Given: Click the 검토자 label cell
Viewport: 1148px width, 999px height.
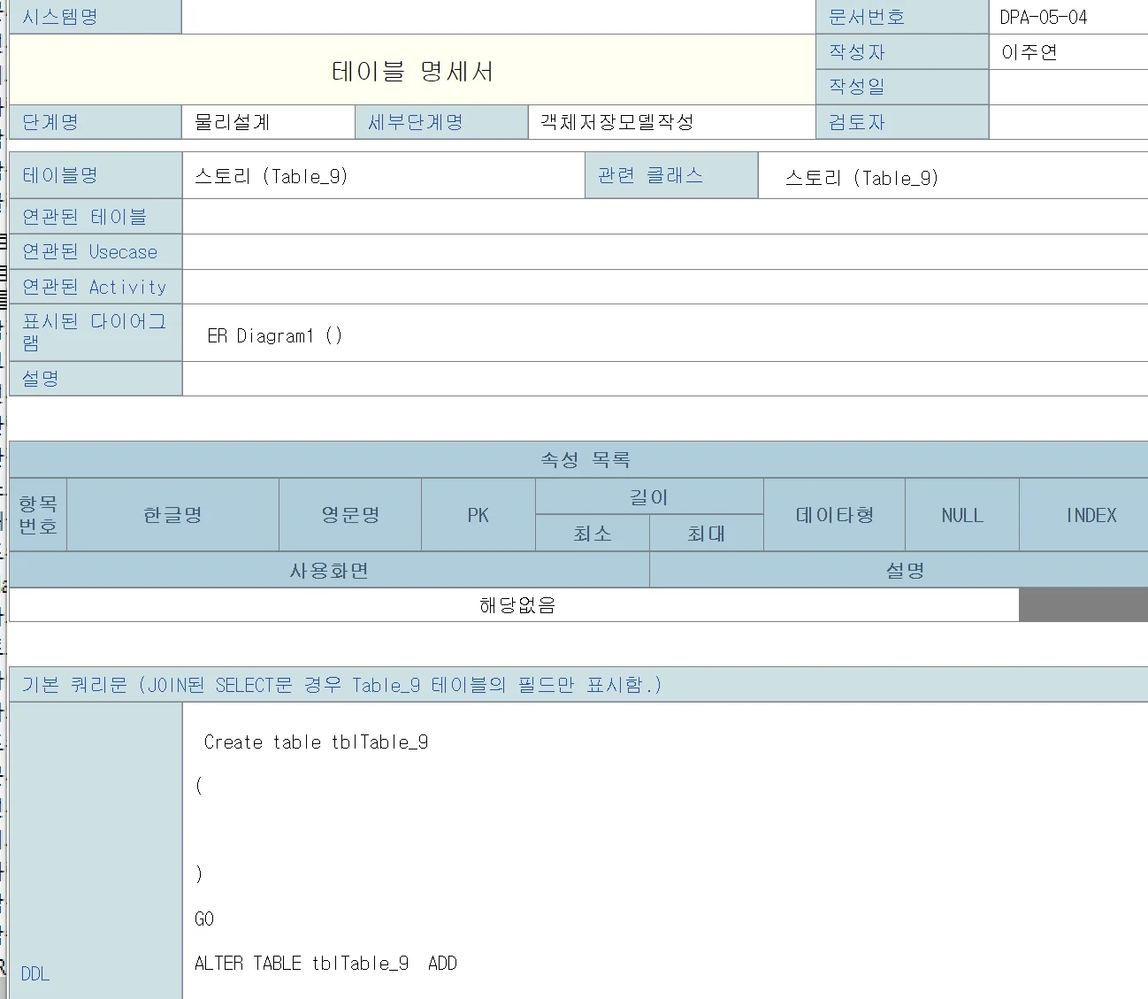Looking at the screenshot, I should click(x=902, y=122).
